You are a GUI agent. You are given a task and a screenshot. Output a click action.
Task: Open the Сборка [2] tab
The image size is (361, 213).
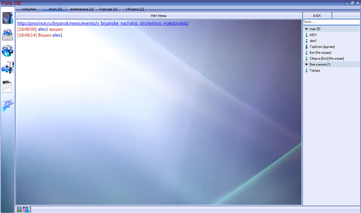(x=135, y=9)
